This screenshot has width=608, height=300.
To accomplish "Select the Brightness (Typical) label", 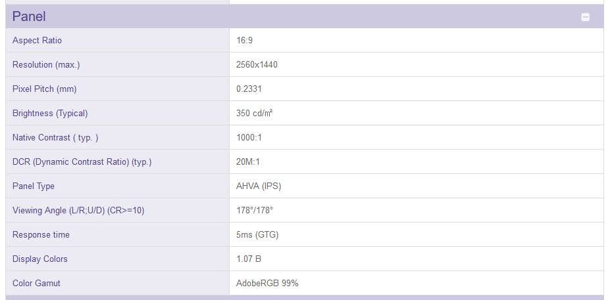I will coord(50,114).
